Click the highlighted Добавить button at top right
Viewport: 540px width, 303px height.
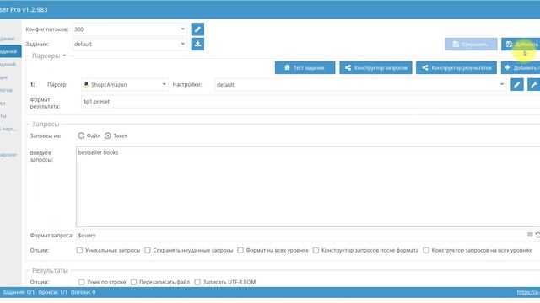pyautogui.click(x=521, y=45)
